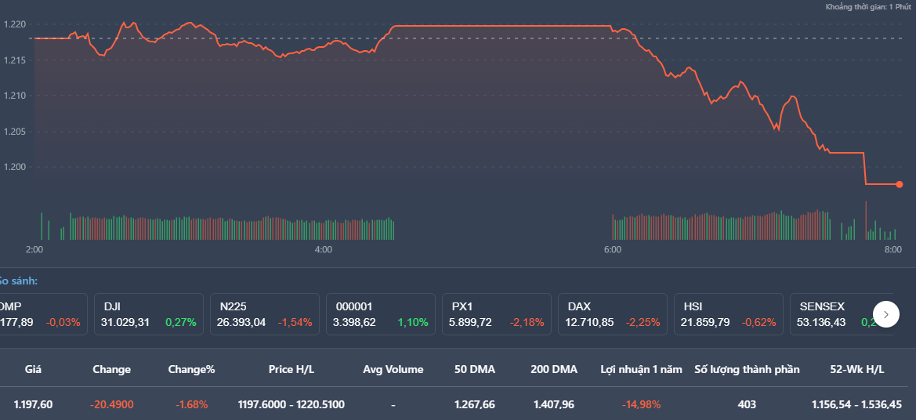
Task: Click the '200 DMA' column header
Action: (x=552, y=369)
